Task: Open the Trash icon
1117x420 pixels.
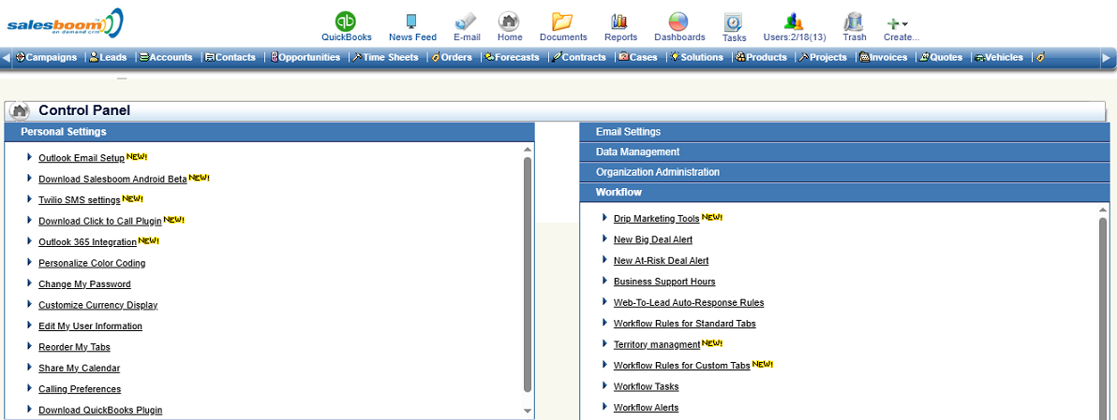Action: (x=854, y=22)
